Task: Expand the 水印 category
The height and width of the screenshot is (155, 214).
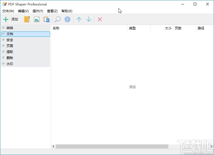Action: 26,64
